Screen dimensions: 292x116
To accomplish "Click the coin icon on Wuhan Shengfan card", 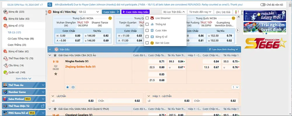I will [110, 18].
